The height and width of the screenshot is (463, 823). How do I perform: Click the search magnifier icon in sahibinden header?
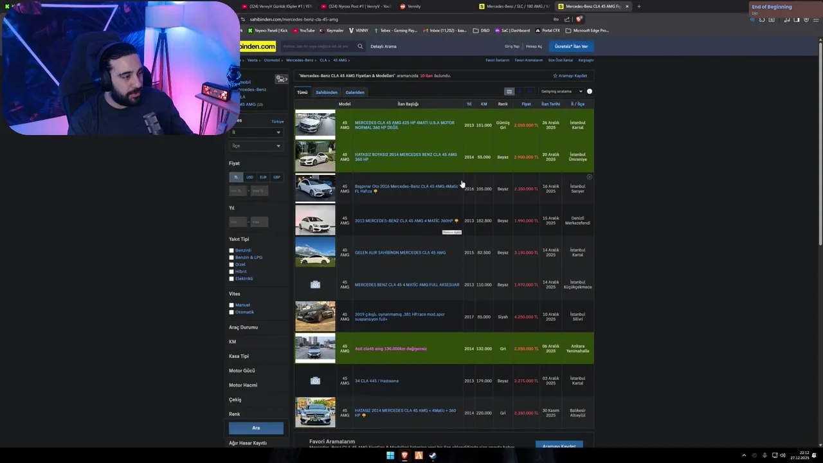coord(360,46)
